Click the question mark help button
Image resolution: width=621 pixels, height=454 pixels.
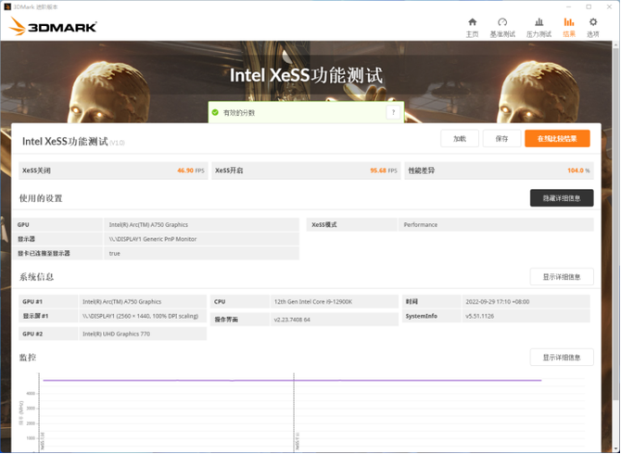pos(393,112)
